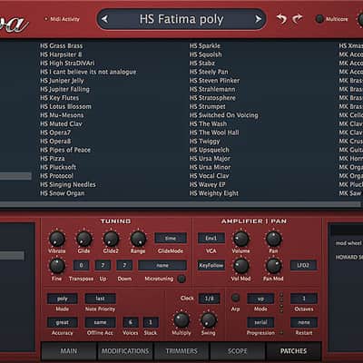Open the Clock dropdown showing 1/8

click(x=209, y=299)
